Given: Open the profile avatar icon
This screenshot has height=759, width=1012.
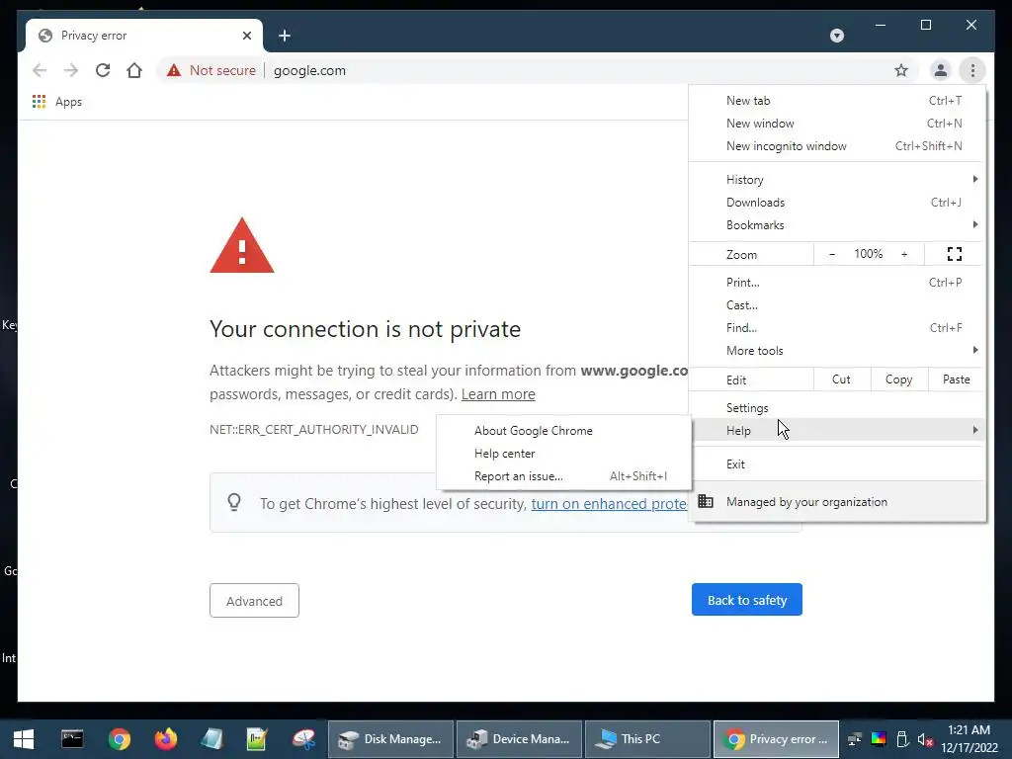Looking at the screenshot, I should pyautogui.click(x=941, y=70).
